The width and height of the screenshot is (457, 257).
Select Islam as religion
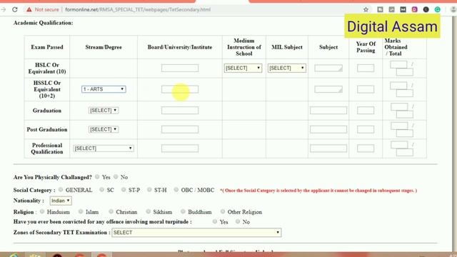81,211
